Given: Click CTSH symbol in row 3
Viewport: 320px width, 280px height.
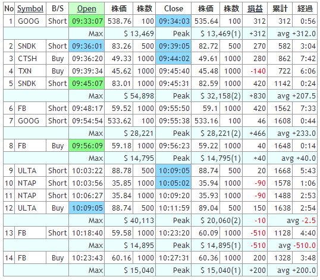Looking at the screenshot, I should pos(27,58).
